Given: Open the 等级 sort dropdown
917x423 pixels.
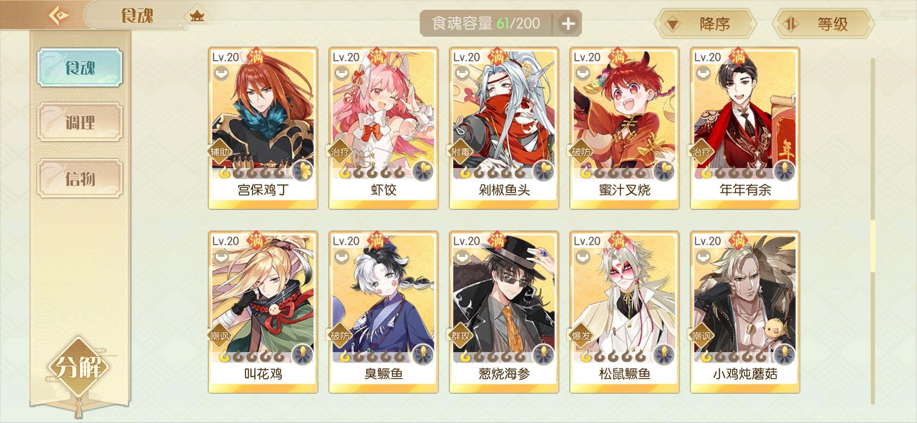Looking at the screenshot, I should 823,24.
